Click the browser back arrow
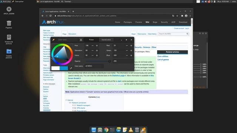Viewport: 237px width, 133px height. point(43,16)
